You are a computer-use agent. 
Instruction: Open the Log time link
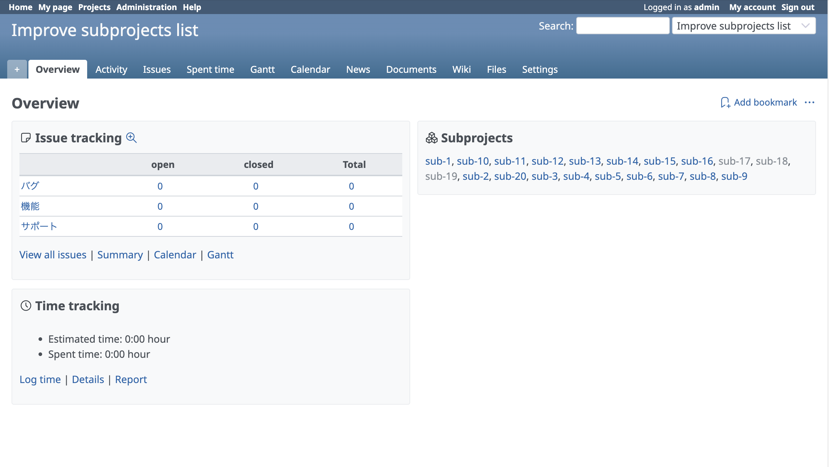[40, 379]
